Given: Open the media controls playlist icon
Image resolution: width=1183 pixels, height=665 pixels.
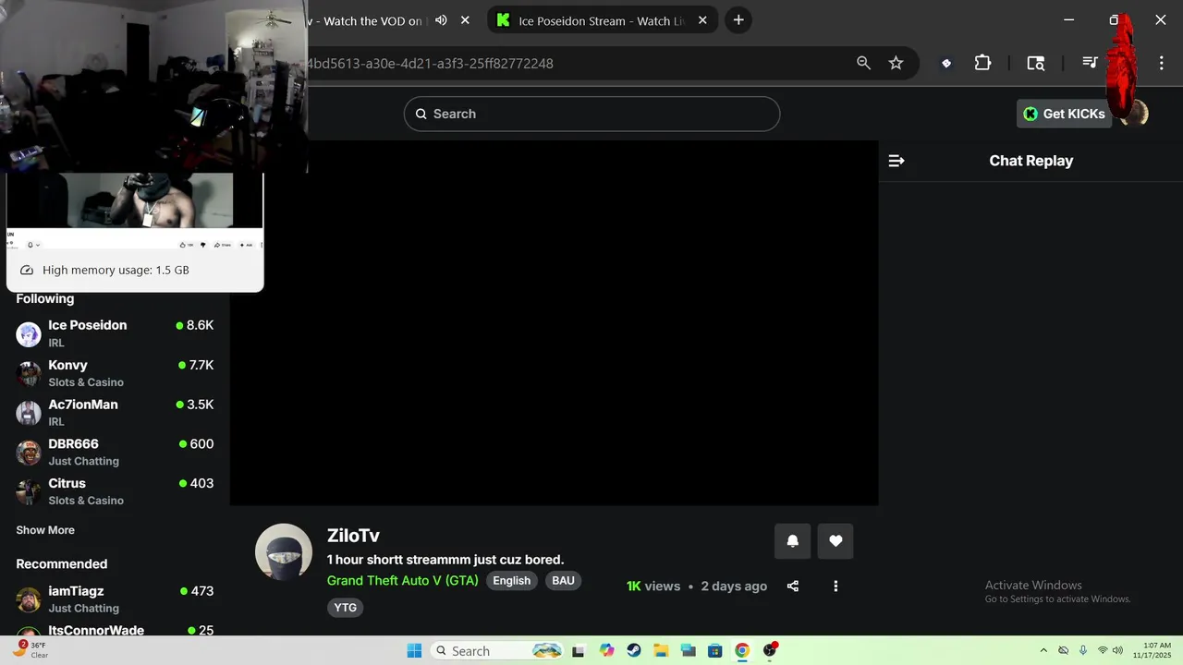Looking at the screenshot, I should (x=1090, y=63).
